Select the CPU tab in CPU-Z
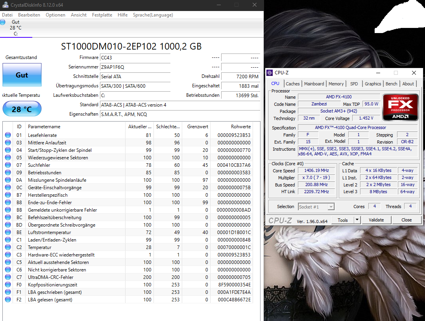 tap(275, 83)
